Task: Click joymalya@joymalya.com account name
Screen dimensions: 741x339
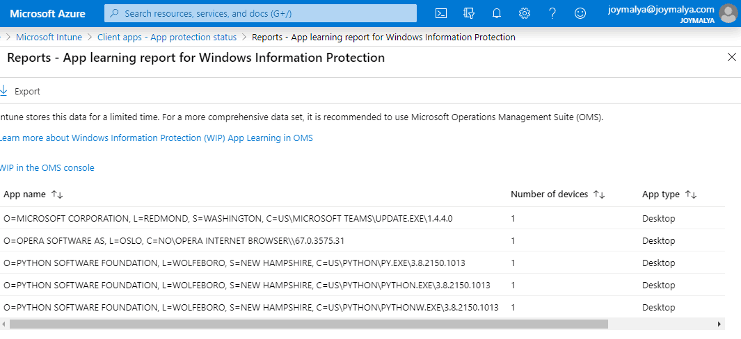Action: coord(661,9)
